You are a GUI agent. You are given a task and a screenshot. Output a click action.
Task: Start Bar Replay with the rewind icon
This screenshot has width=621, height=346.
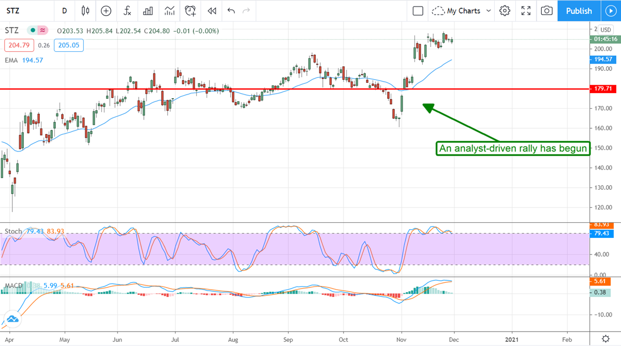coord(211,11)
